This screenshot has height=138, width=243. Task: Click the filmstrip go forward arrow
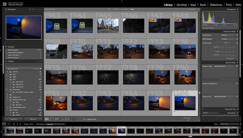(x=20, y=124)
